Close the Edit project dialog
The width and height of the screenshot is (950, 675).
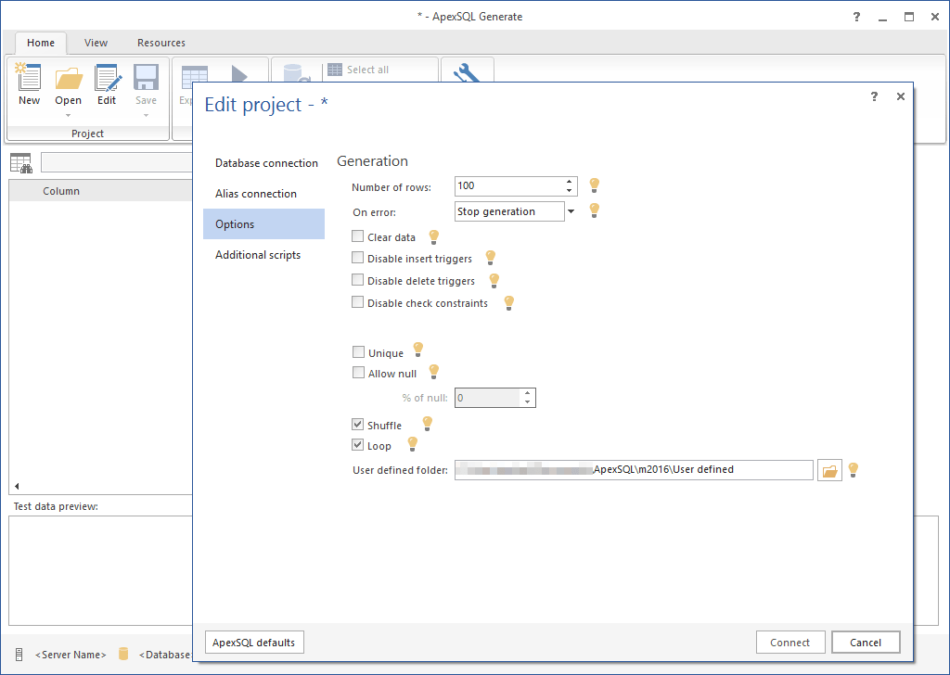[x=900, y=96]
